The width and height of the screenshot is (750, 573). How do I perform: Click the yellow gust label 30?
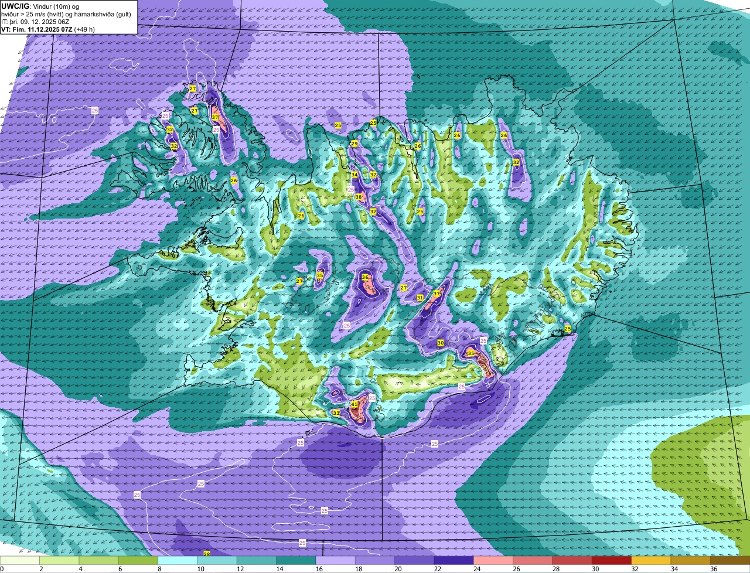click(441, 343)
